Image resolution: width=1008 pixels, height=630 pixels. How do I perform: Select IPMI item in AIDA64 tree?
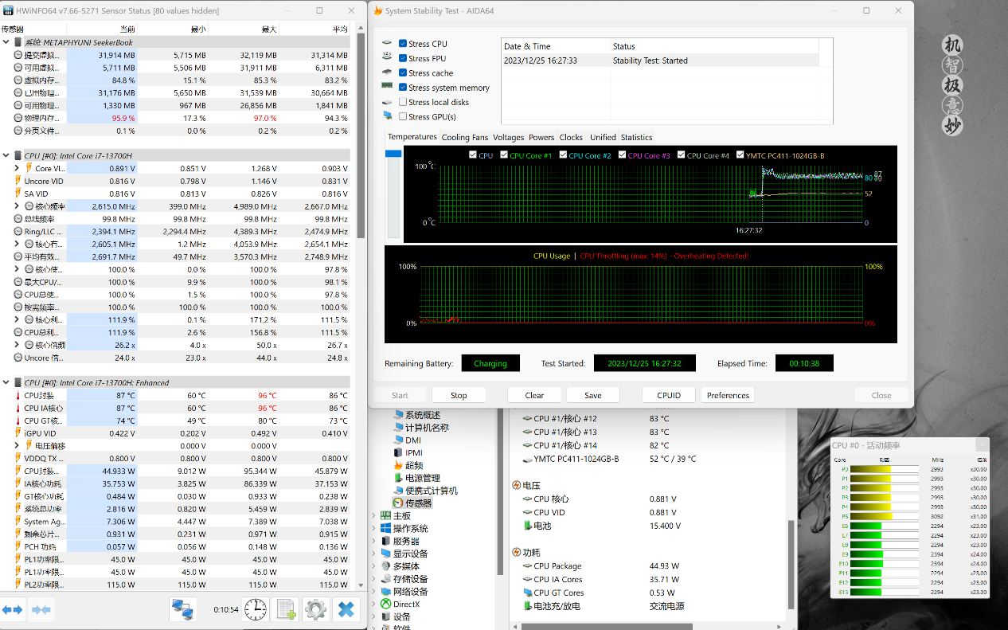click(414, 453)
